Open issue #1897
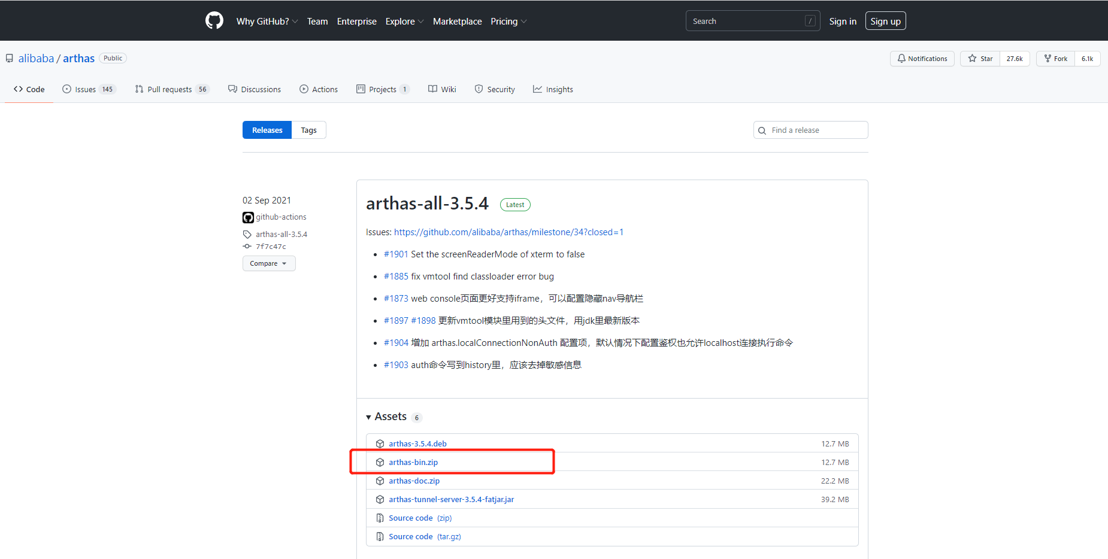The image size is (1108, 559). coord(396,321)
